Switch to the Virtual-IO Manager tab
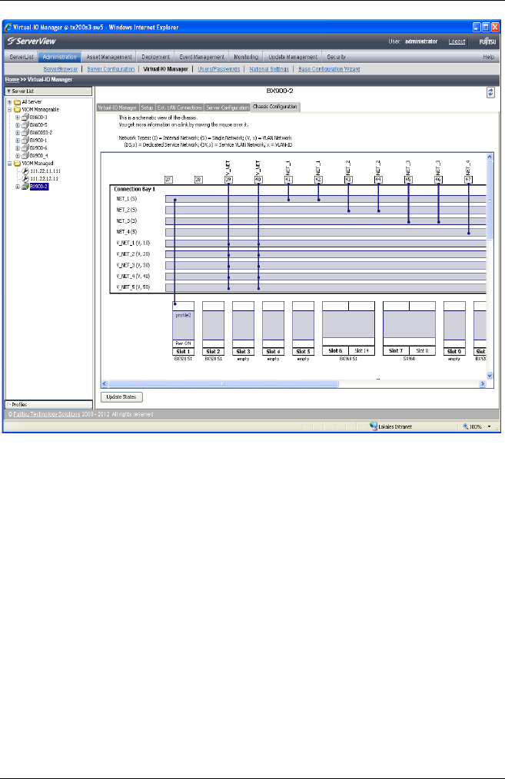505x779 pixels. click(x=118, y=108)
